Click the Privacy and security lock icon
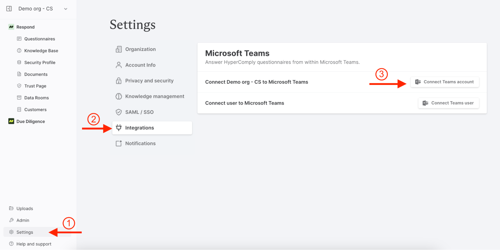This screenshot has height=250, width=500. (x=119, y=81)
